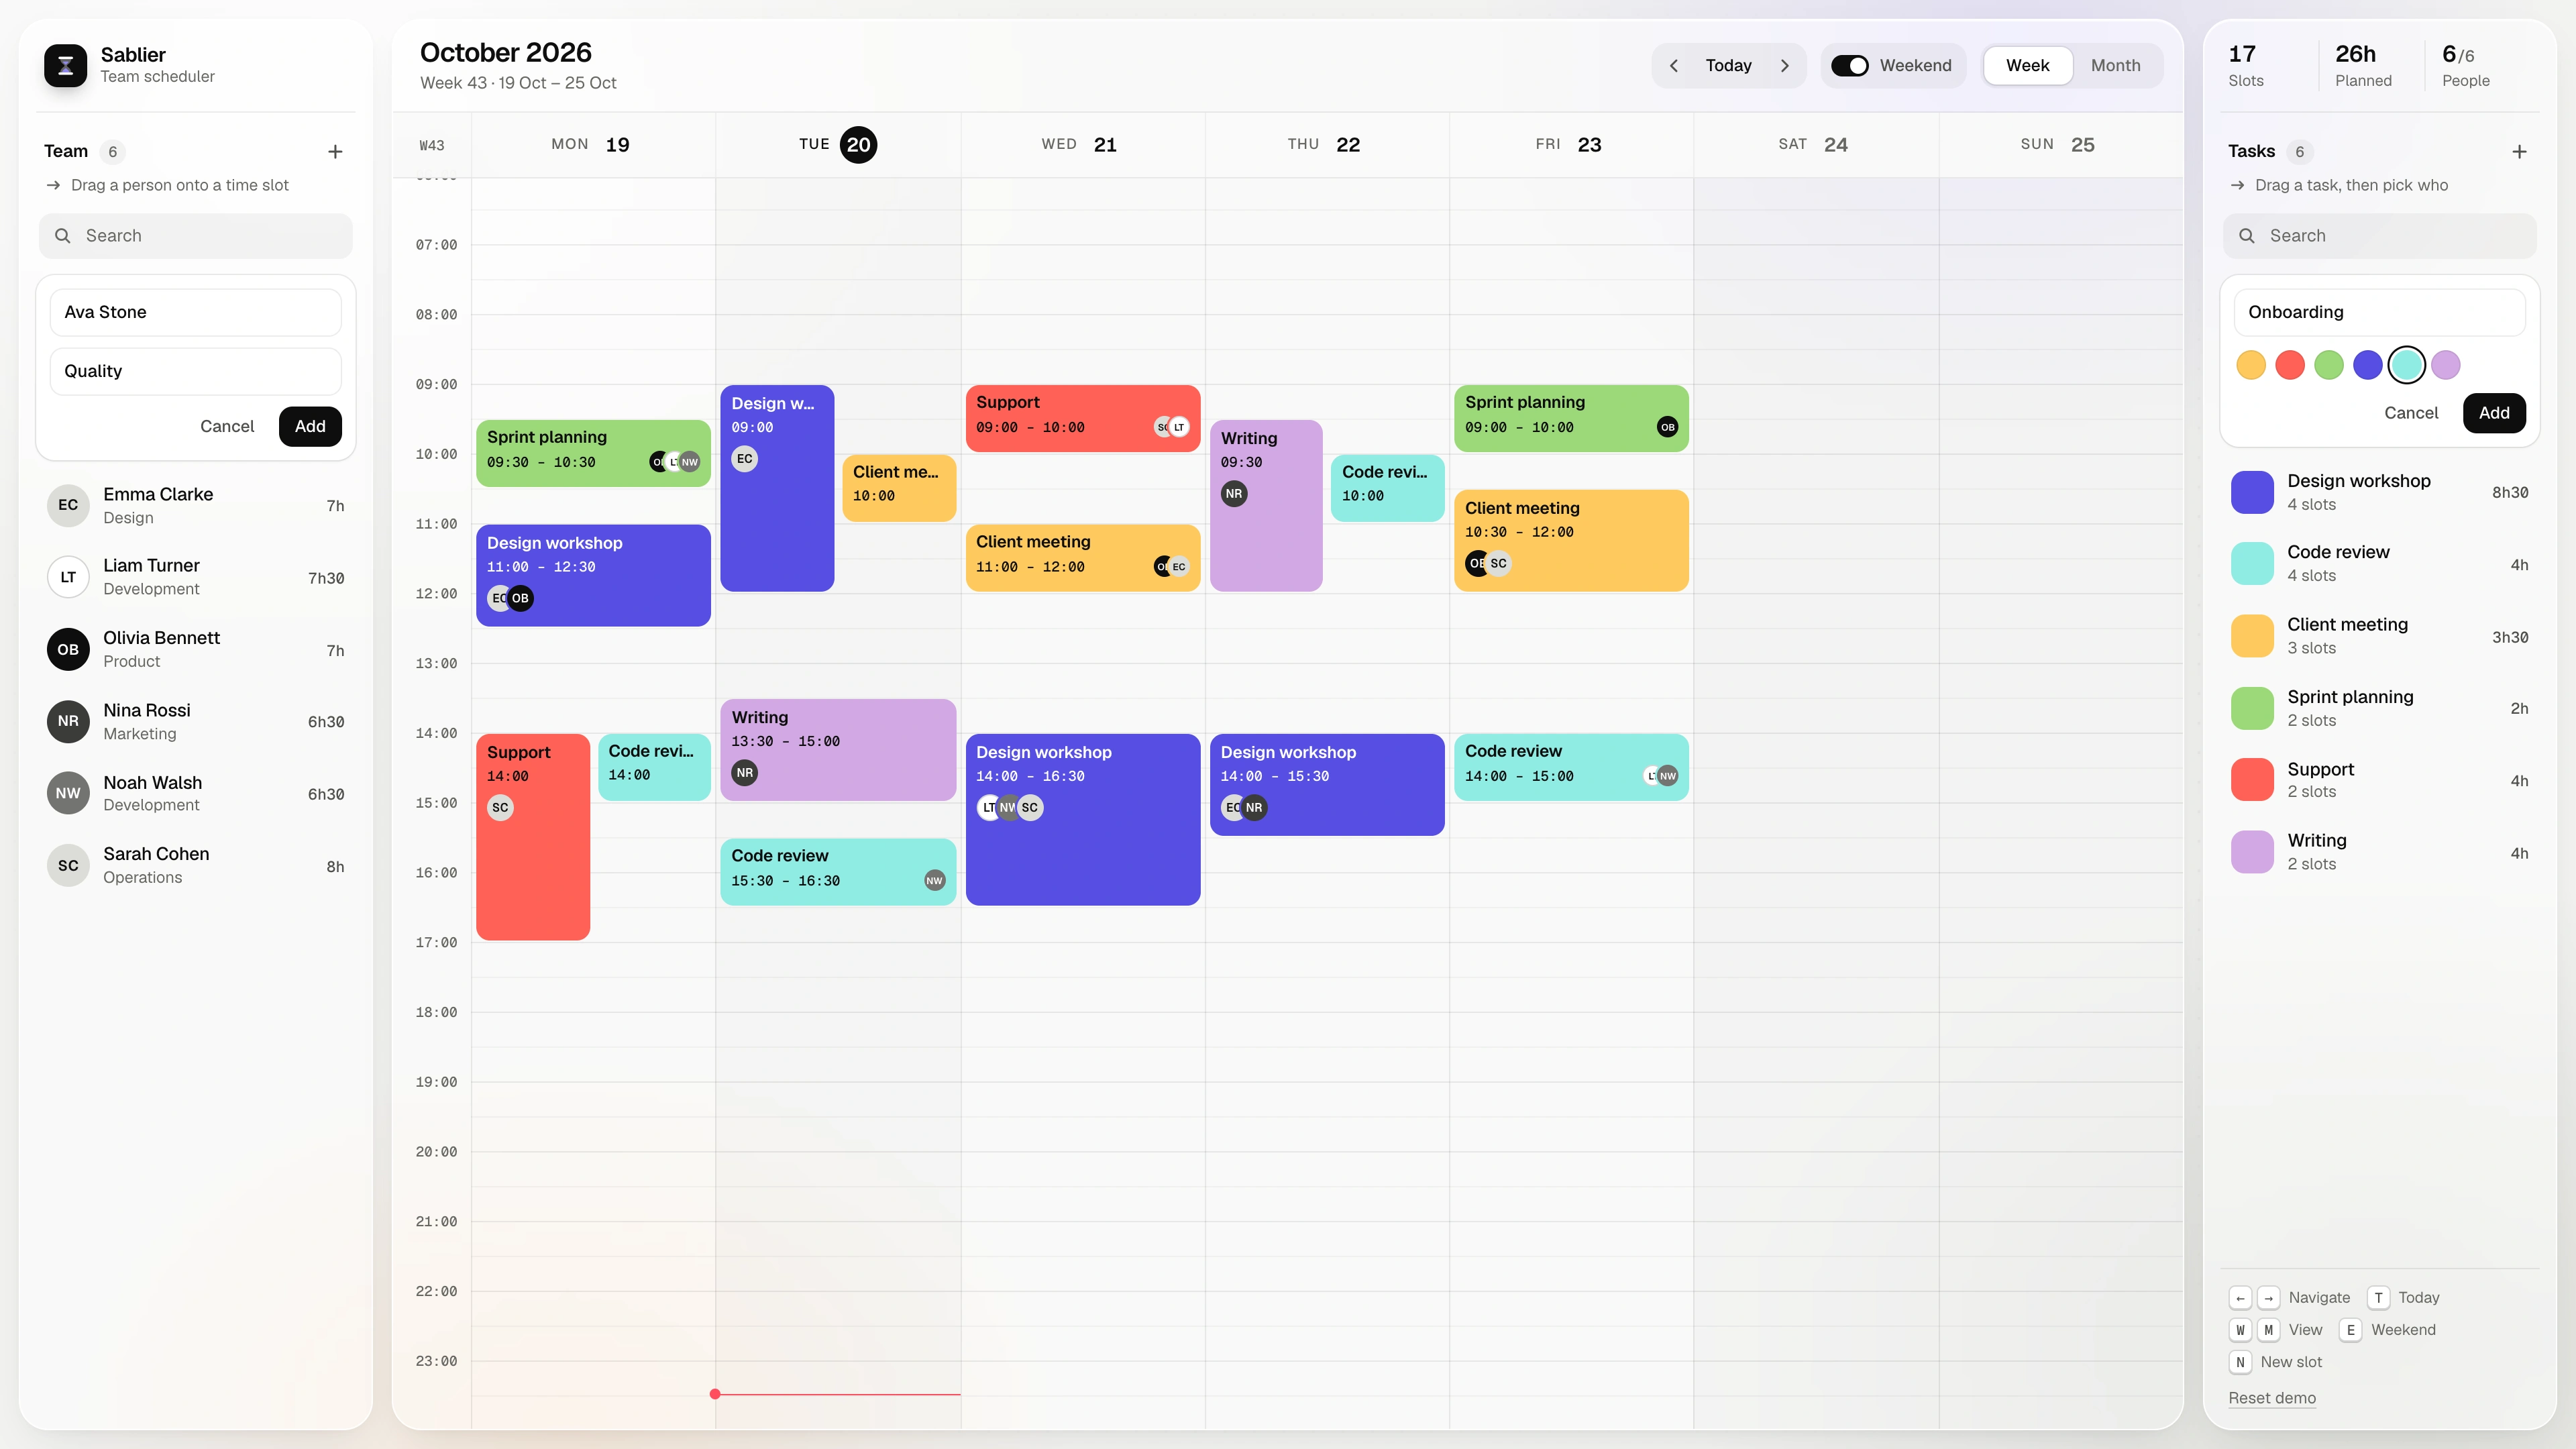Open Wednesday Support 09:00 slot
The width and height of the screenshot is (2576, 1449).
(1083, 418)
